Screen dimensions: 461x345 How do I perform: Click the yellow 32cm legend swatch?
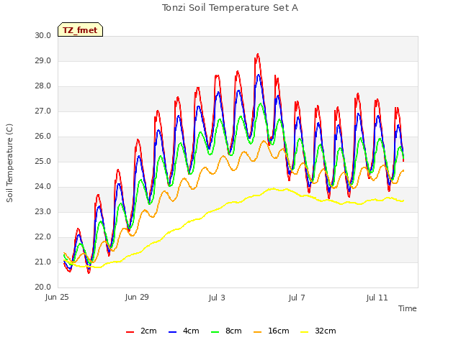tap(305, 332)
